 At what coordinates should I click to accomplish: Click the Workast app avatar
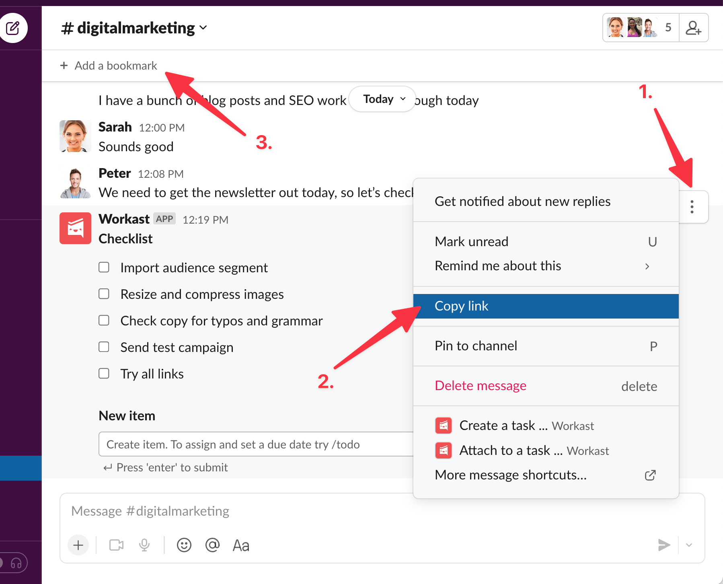click(x=75, y=228)
